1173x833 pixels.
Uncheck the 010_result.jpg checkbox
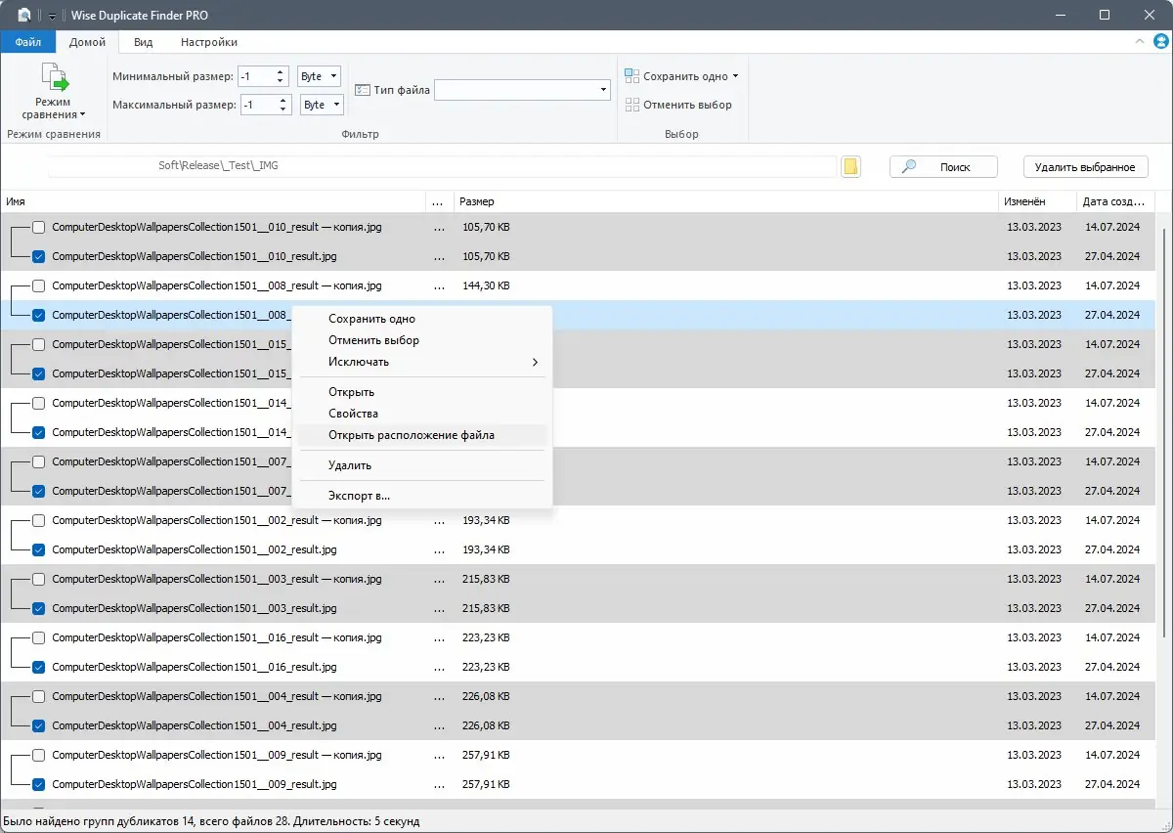(x=38, y=256)
